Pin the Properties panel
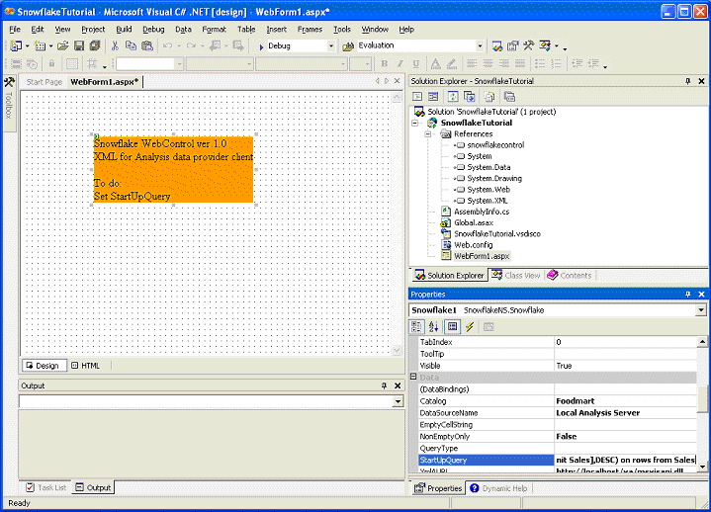Image resolution: width=711 pixels, height=512 pixels. coord(688,295)
